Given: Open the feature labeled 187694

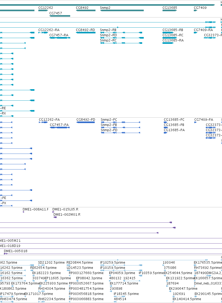Looking at the screenshot, I should [172, 283].
